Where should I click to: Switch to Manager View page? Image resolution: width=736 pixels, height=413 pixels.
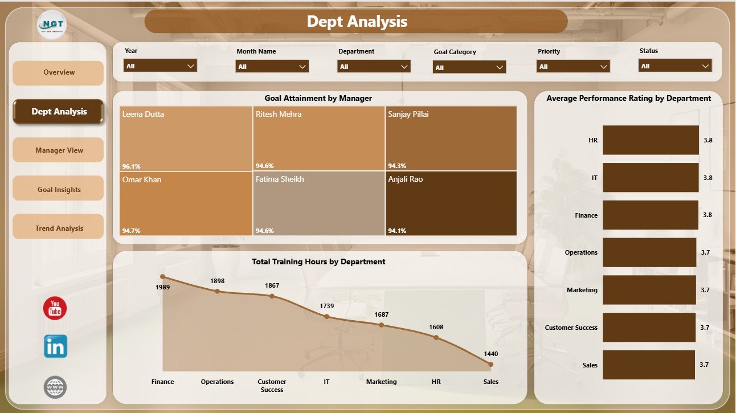point(58,150)
